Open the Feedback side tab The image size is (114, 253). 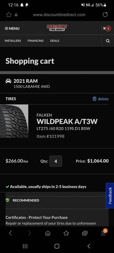[110, 196]
